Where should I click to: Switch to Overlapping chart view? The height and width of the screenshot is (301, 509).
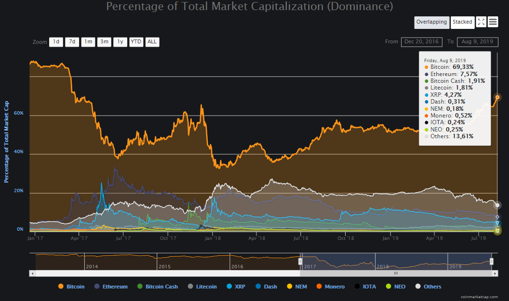tap(432, 22)
